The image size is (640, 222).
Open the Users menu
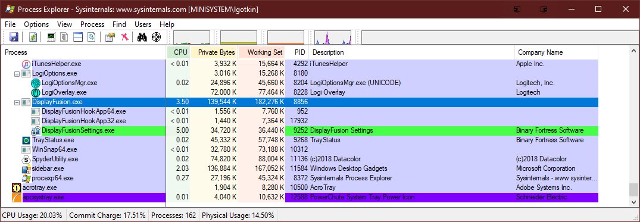(x=143, y=24)
